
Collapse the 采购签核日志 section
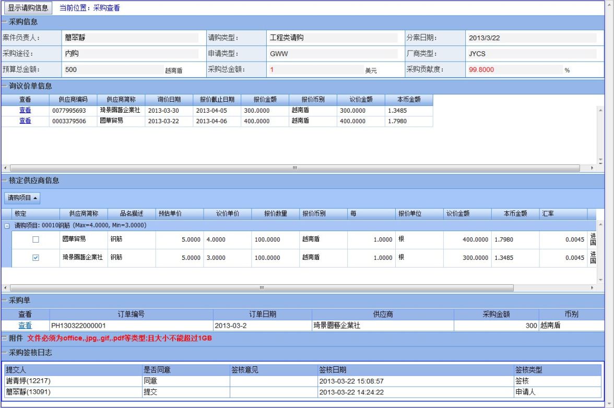pos(5,353)
